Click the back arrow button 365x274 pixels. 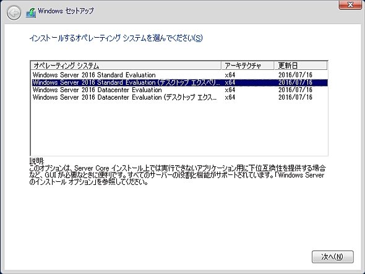coord(14,13)
